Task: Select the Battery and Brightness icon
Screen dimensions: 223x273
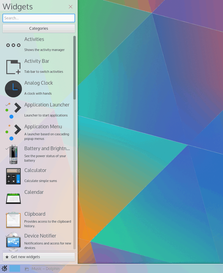Action: [x=13, y=154]
